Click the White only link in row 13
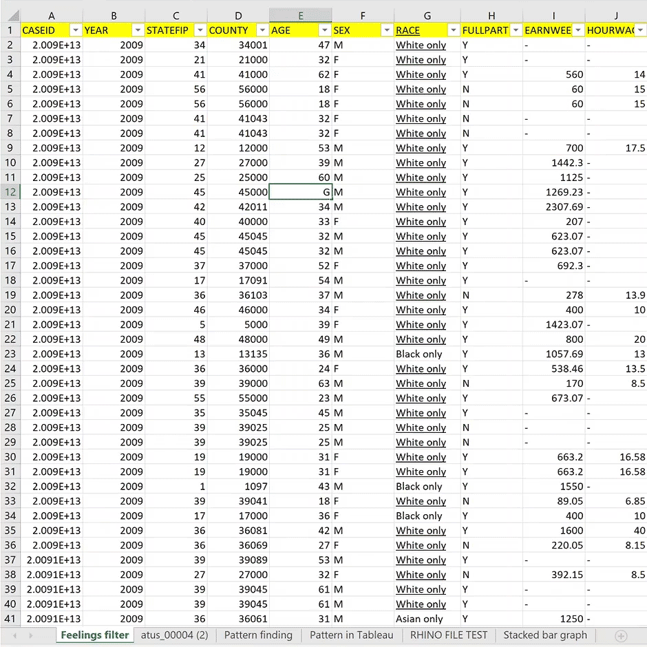The height and width of the screenshot is (647, 647). 421,206
